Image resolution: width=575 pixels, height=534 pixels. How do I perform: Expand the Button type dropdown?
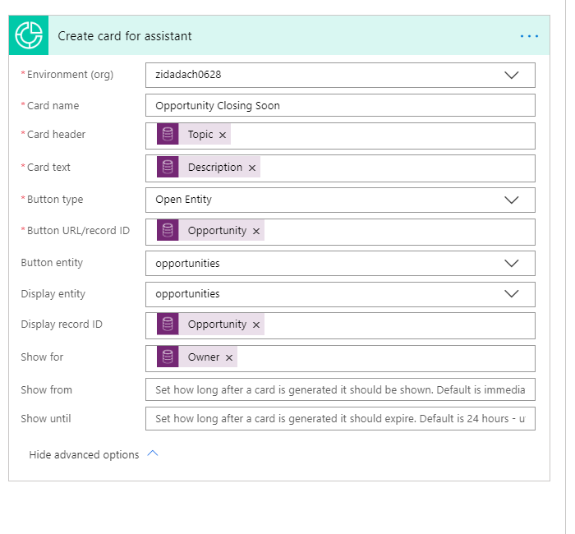(x=512, y=200)
